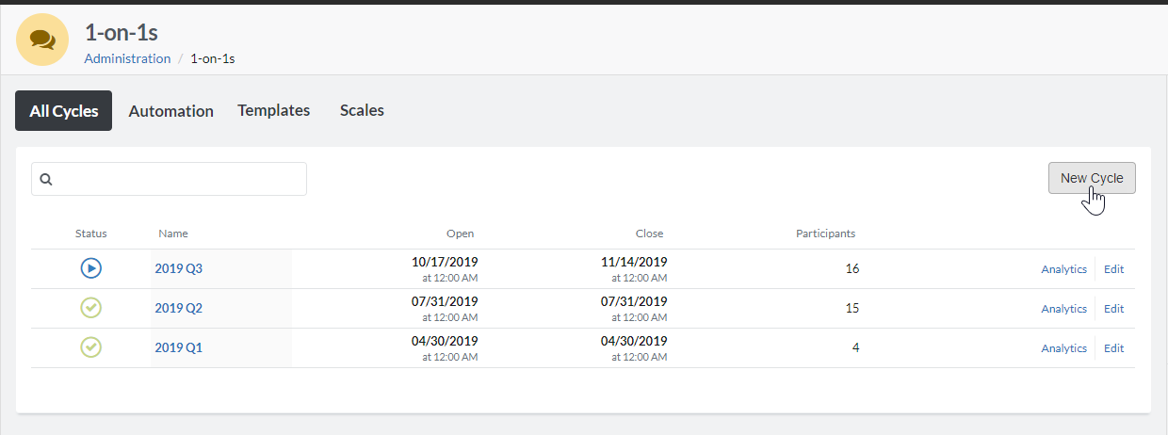Open the 2019 Q3 cycle
This screenshot has height=435, width=1168.
pos(179,268)
